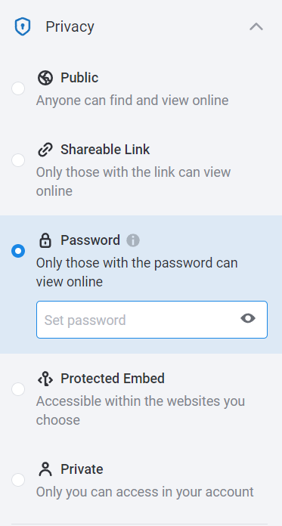The image size is (282, 526).
Task: Click the Privacy shield icon
Action: (23, 27)
